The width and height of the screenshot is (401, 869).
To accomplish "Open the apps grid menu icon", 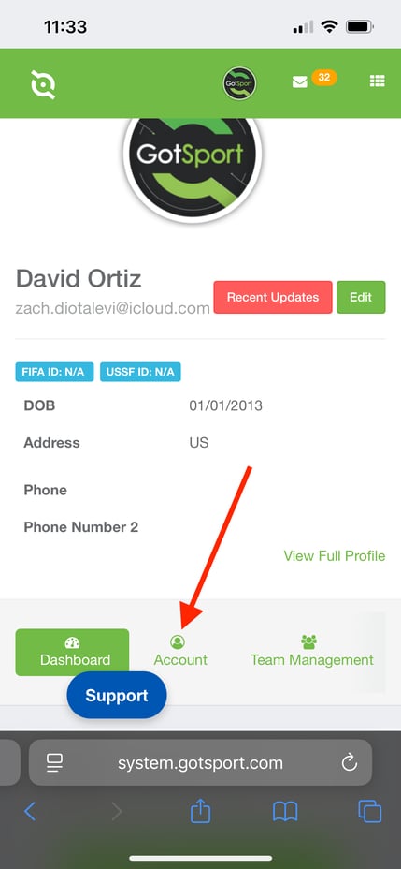I will coord(378,81).
